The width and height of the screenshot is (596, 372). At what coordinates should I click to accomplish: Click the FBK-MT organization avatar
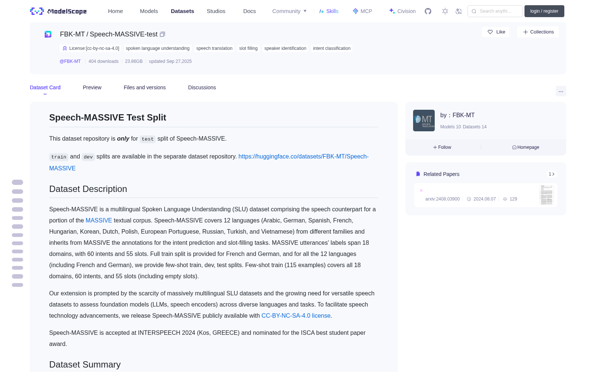424,121
